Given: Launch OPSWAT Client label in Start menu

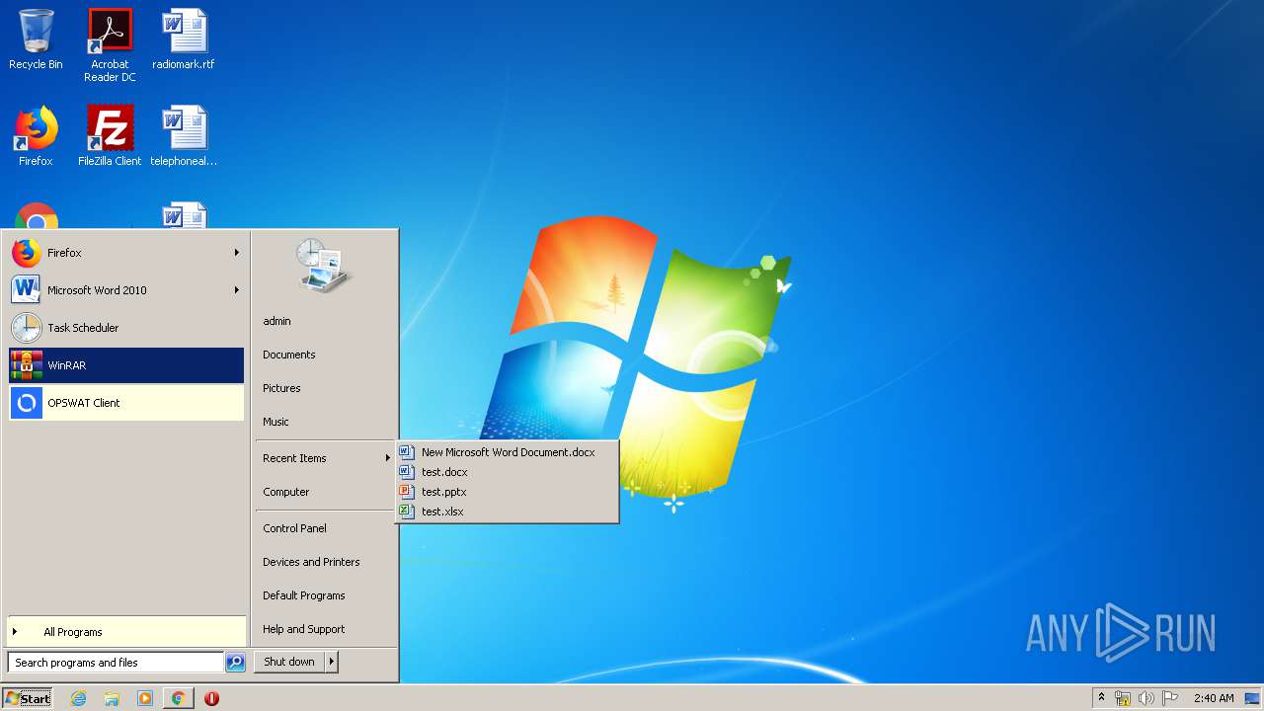Looking at the screenshot, I should pos(84,403).
